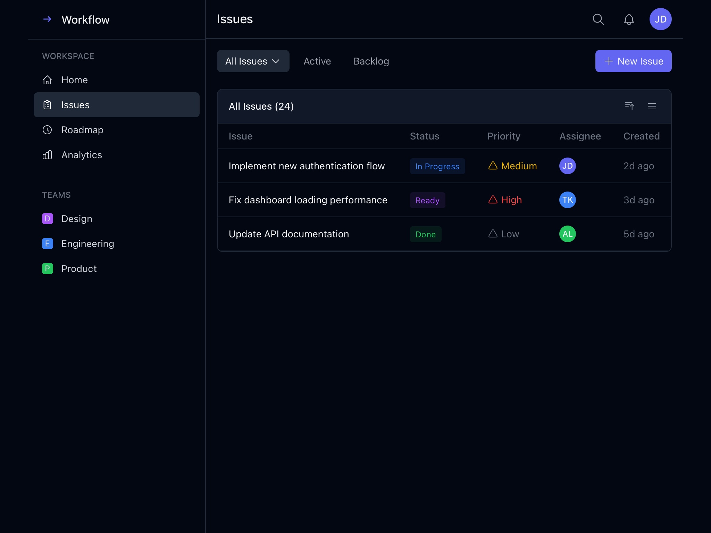Viewport: 711px width, 533px height.
Task: Switch to the Active tab
Action: [317, 61]
